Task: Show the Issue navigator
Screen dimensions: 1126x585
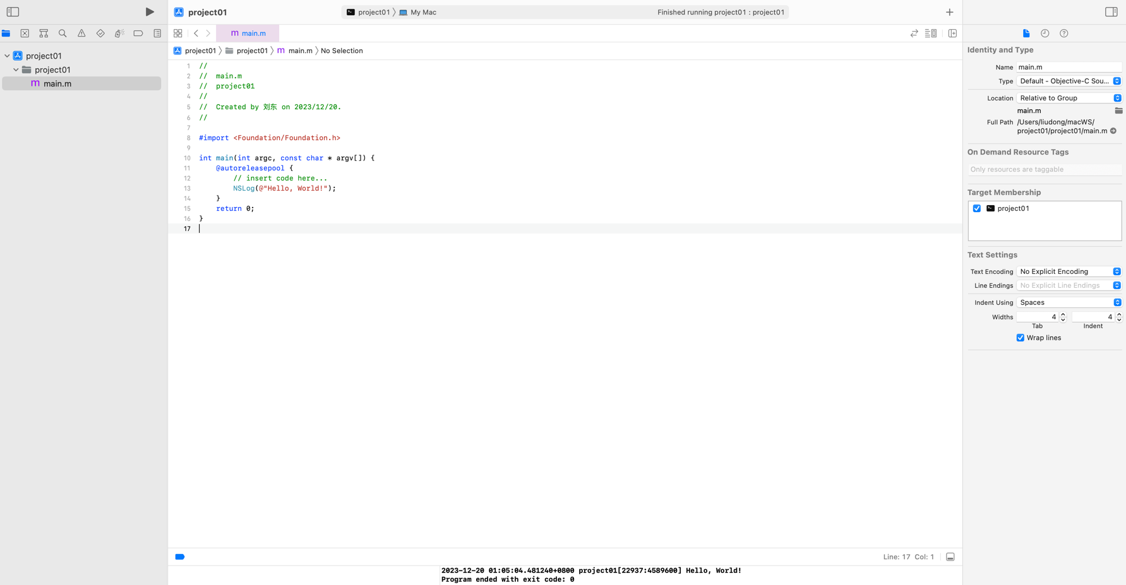Action: click(x=81, y=33)
